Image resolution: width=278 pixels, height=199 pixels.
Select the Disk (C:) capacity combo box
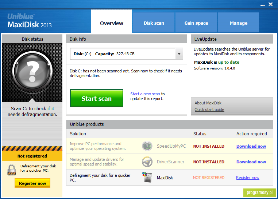[126, 54]
